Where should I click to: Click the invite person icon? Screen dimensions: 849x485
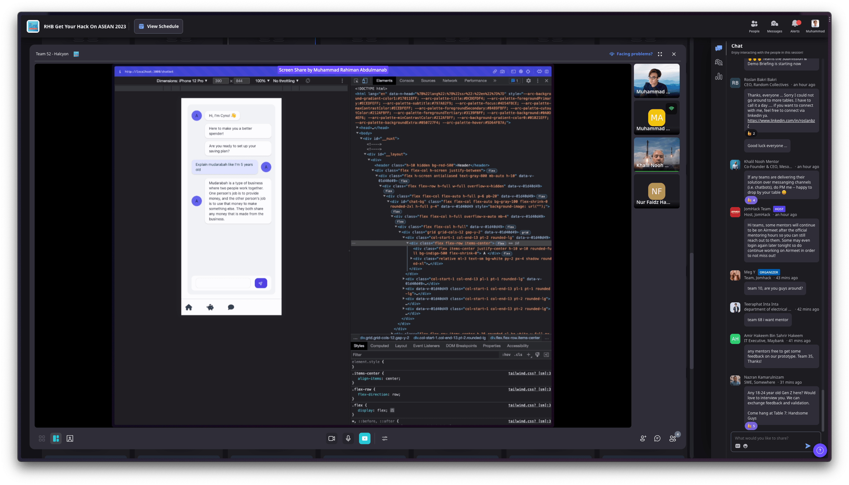(x=643, y=438)
